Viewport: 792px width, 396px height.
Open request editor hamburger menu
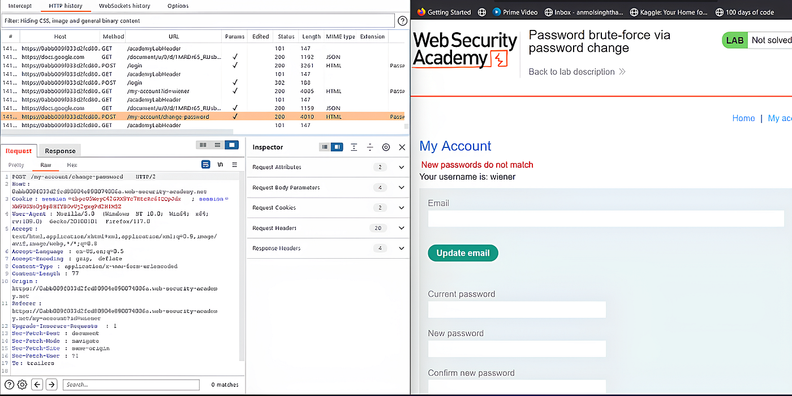click(234, 164)
